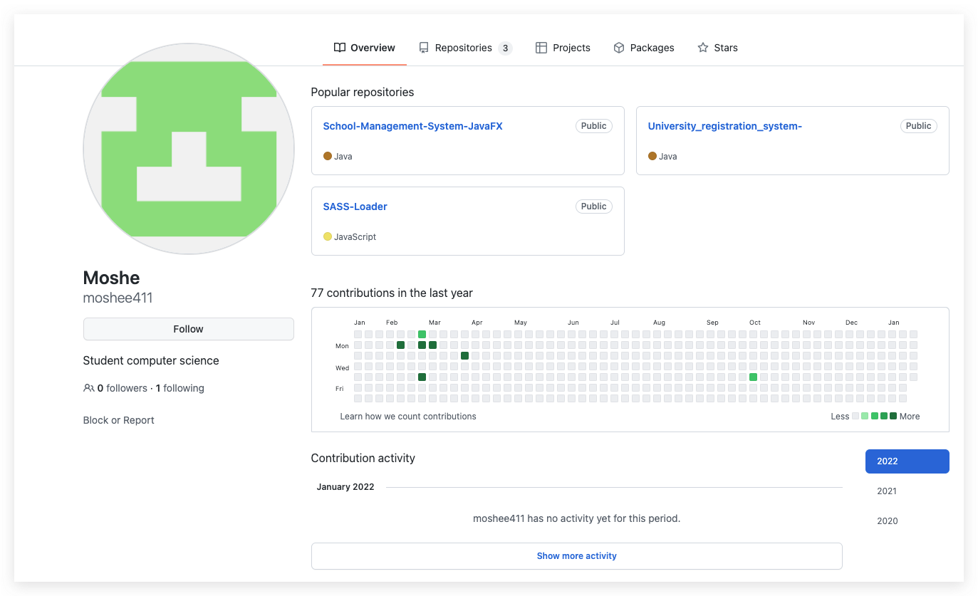Open Learn how we count contributions
Screen dimensions: 978x596
(x=408, y=417)
